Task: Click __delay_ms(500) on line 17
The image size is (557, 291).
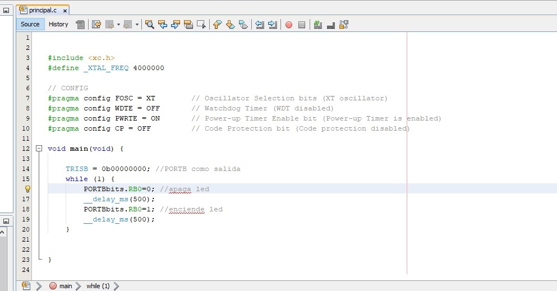Action: point(119,199)
